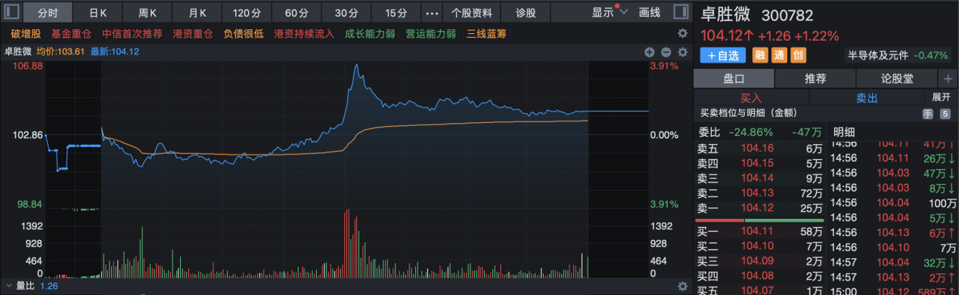This screenshot has height=295, width=959.
Task: Open the 画线 drawing tools
Action: click(650, 13)
